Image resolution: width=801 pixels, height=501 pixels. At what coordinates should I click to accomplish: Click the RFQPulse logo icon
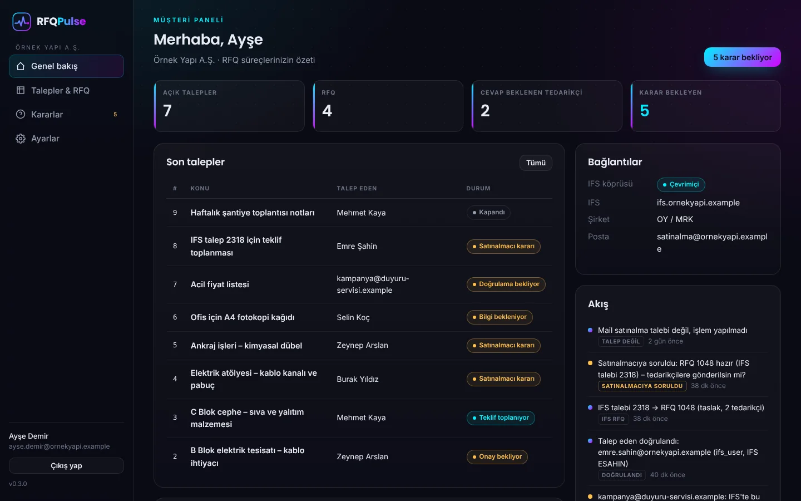[x=22, y=22]
